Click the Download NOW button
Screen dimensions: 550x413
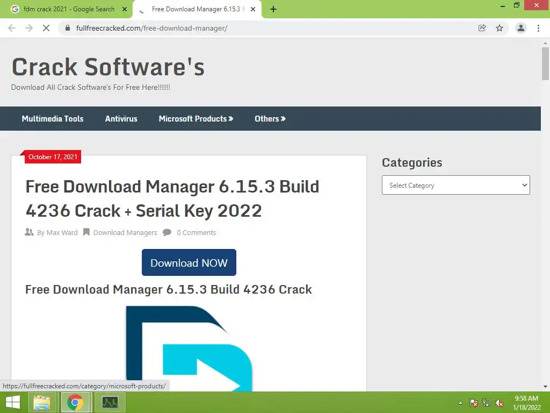tap(189, 262)
